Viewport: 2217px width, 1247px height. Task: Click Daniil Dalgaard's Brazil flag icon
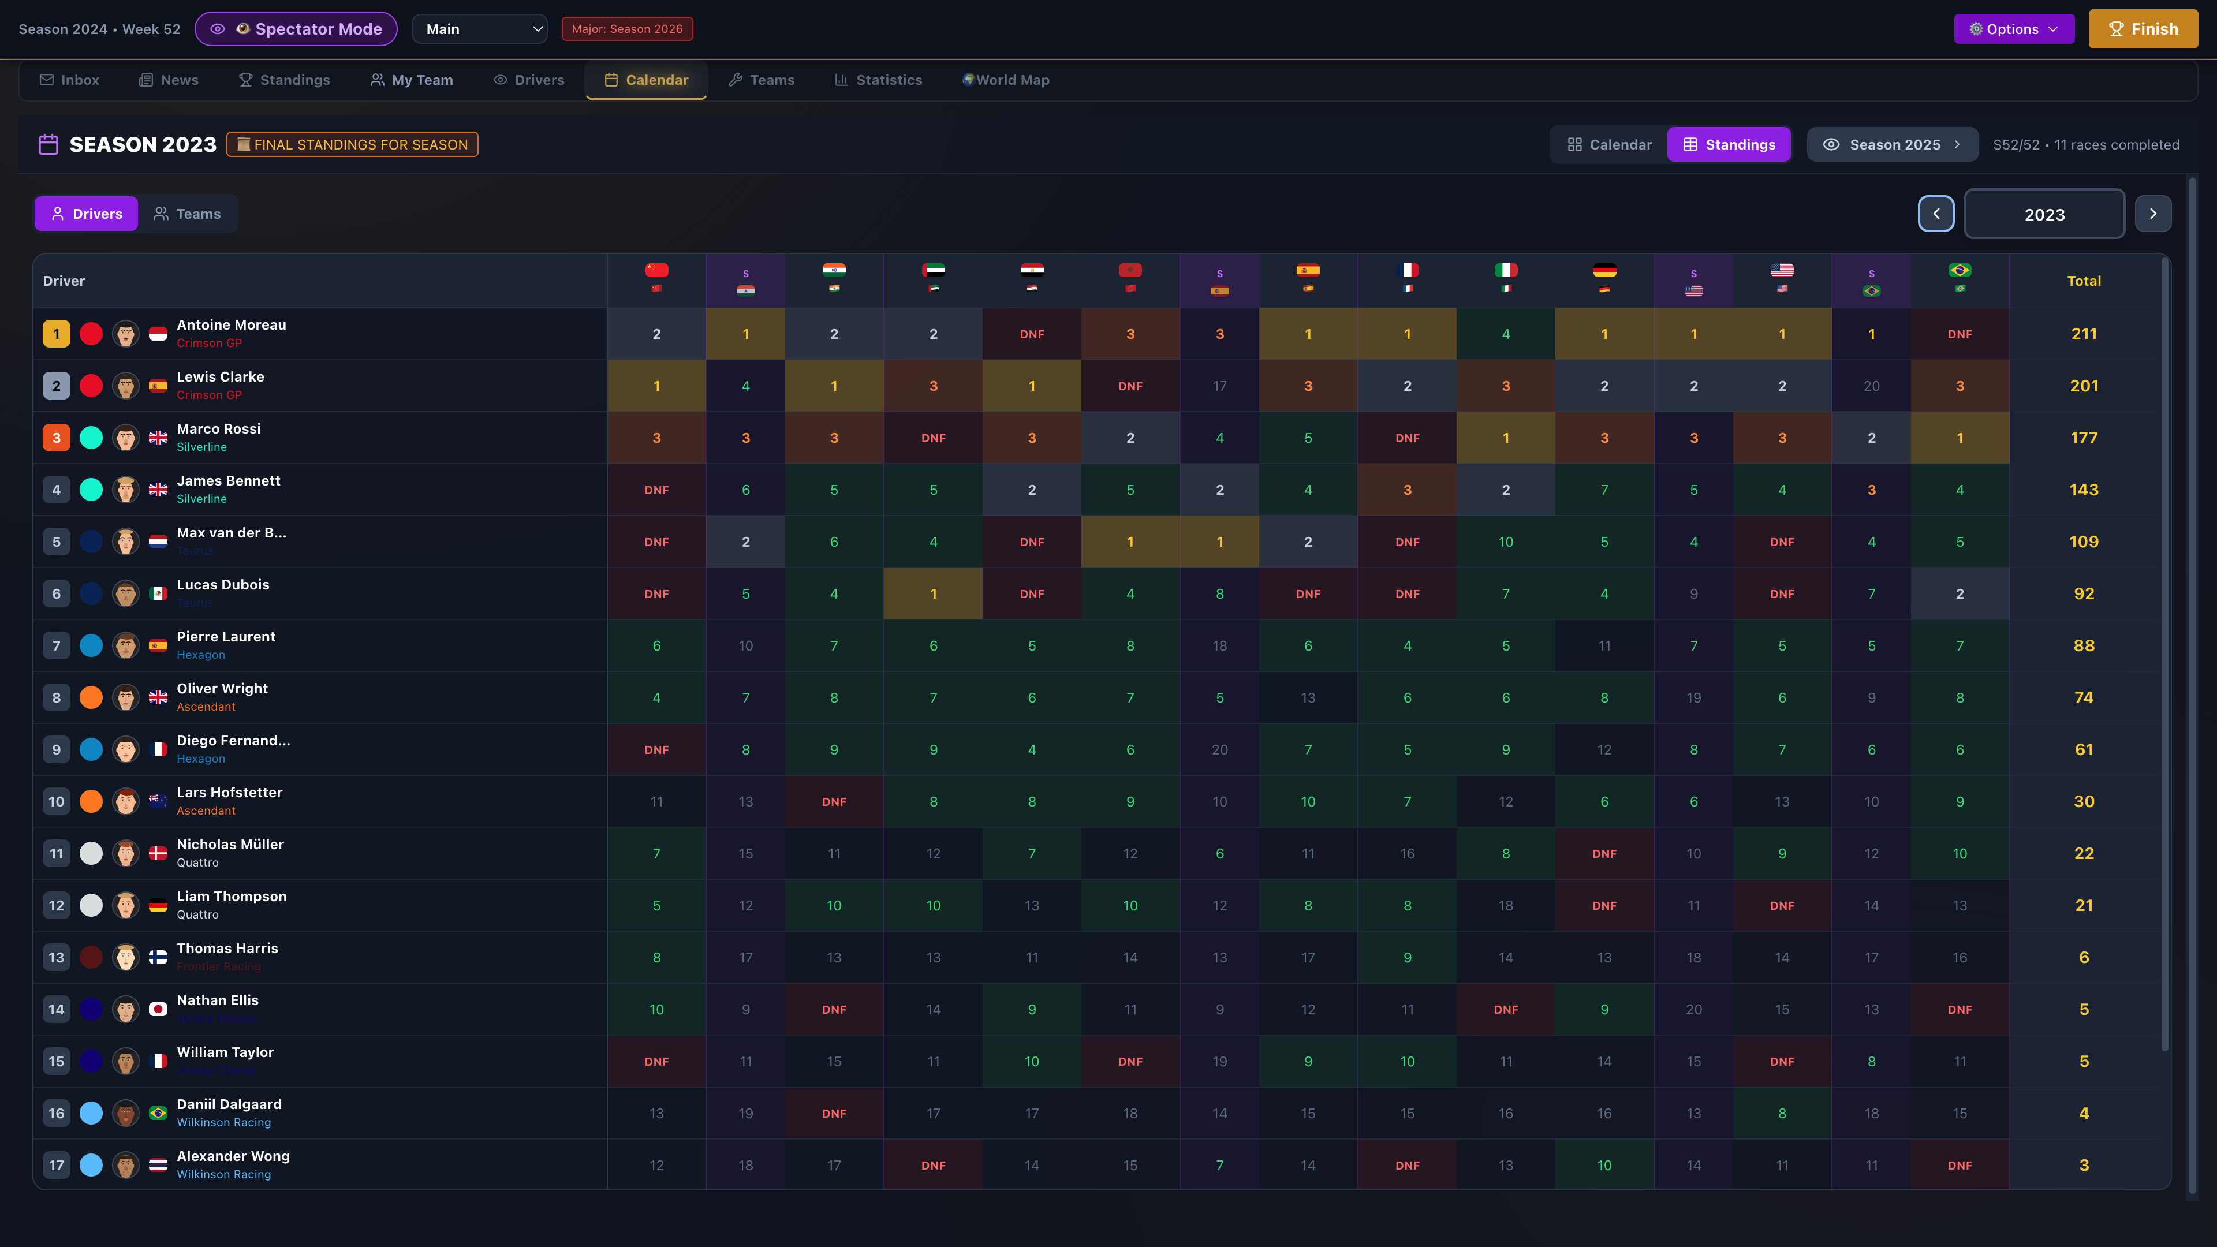click(x=158, y=1112)
